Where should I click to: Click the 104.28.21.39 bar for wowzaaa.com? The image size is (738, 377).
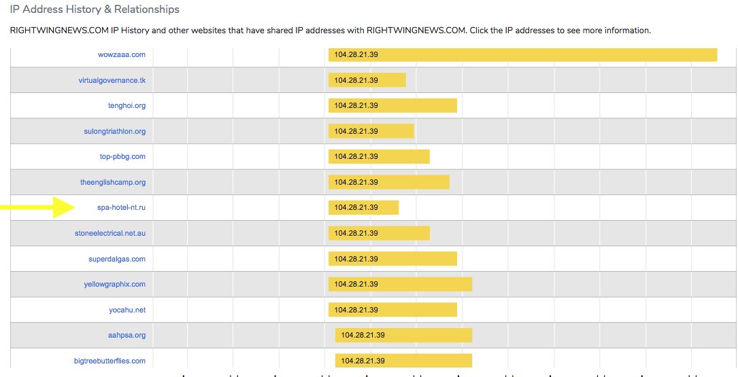pos(523,54)
